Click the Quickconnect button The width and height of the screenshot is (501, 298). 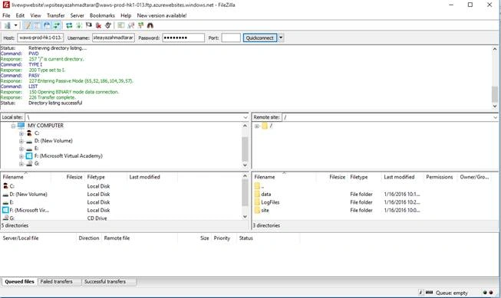point(260,38)
